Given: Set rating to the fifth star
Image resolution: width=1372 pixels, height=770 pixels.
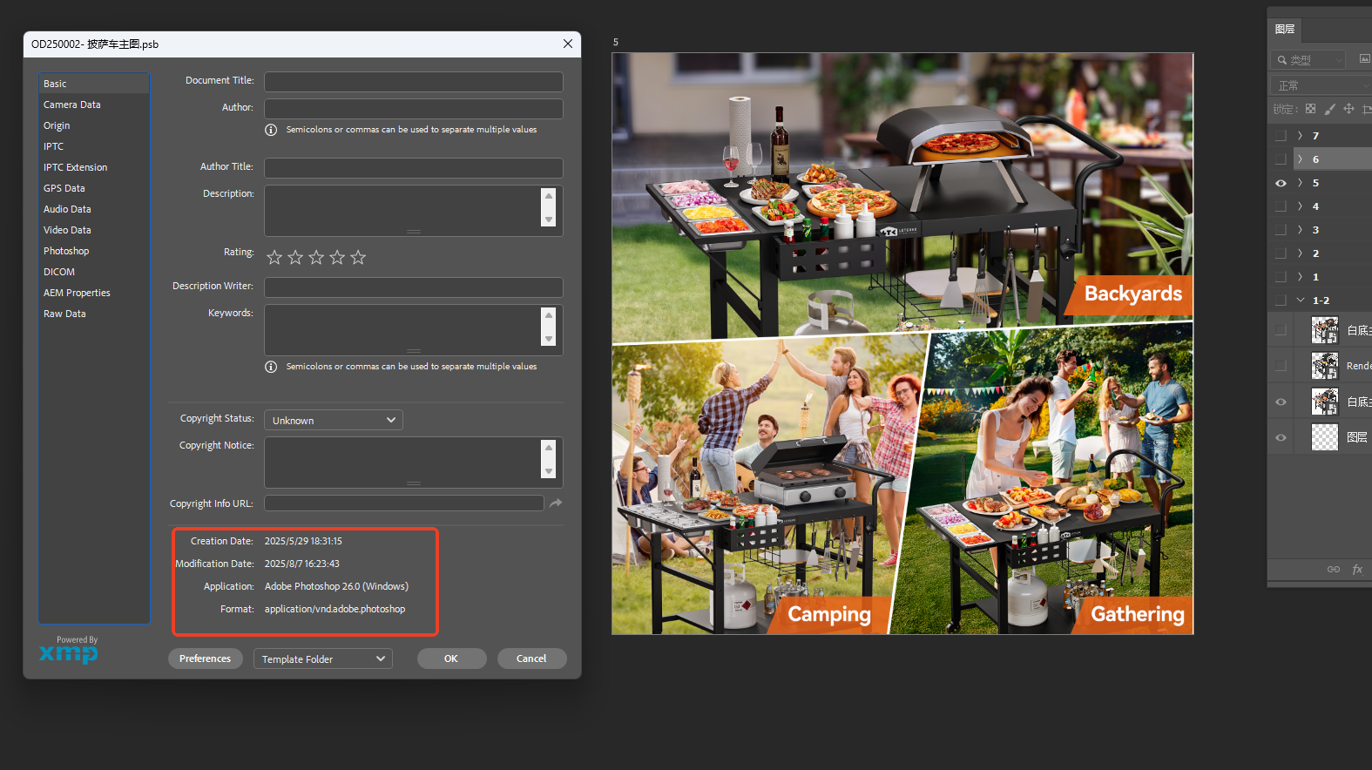Looking at the screenshot, I should coord(358,257).
